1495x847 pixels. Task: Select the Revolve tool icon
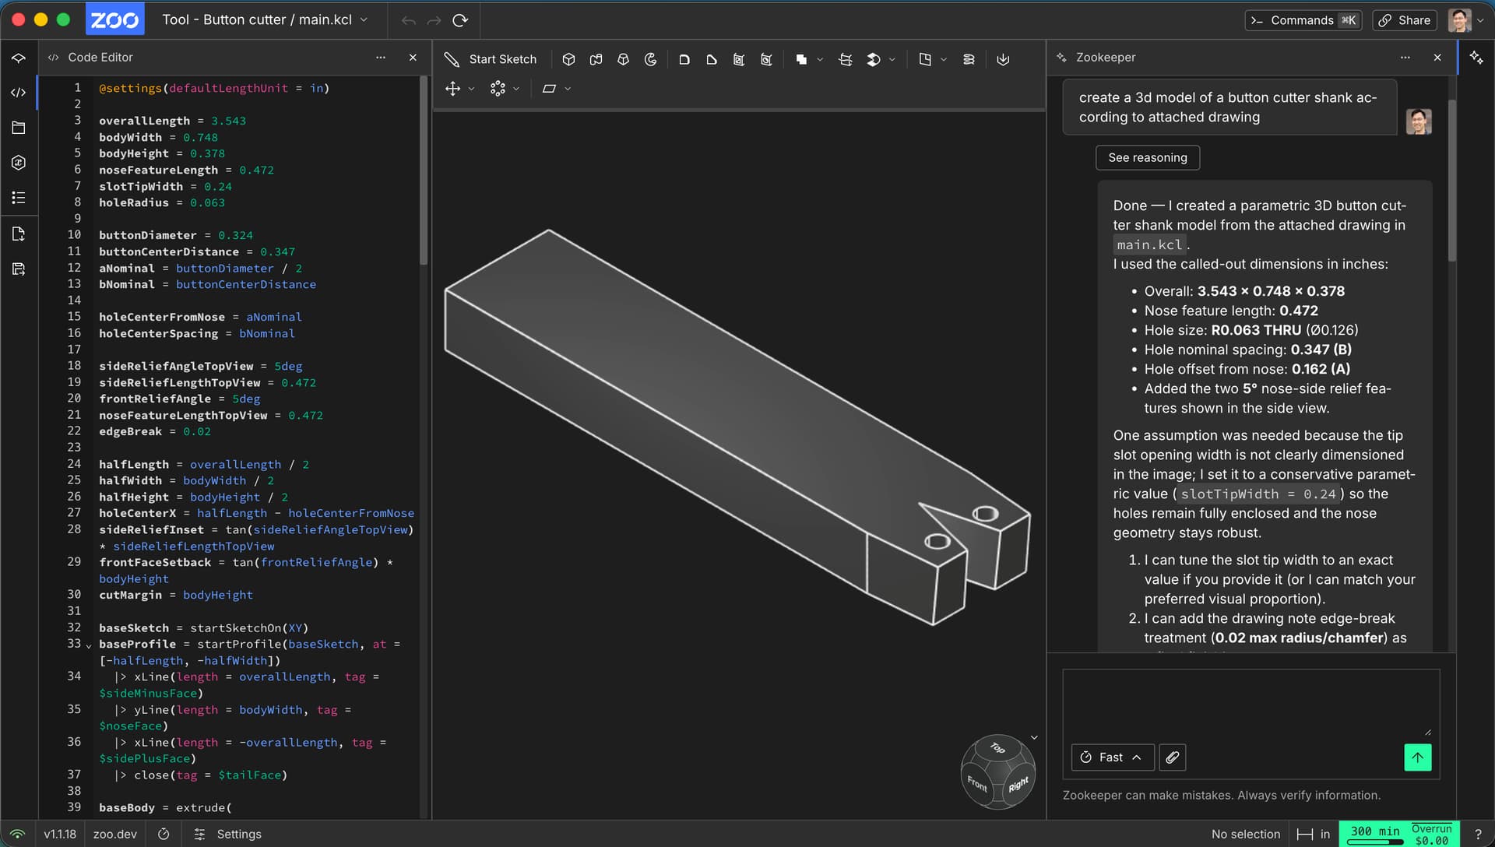650,59
